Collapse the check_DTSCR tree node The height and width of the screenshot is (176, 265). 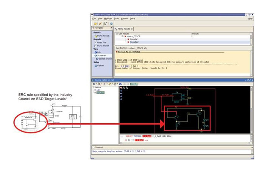click(122, 37)
